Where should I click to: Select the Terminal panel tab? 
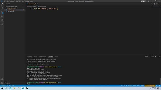point(50,56)
